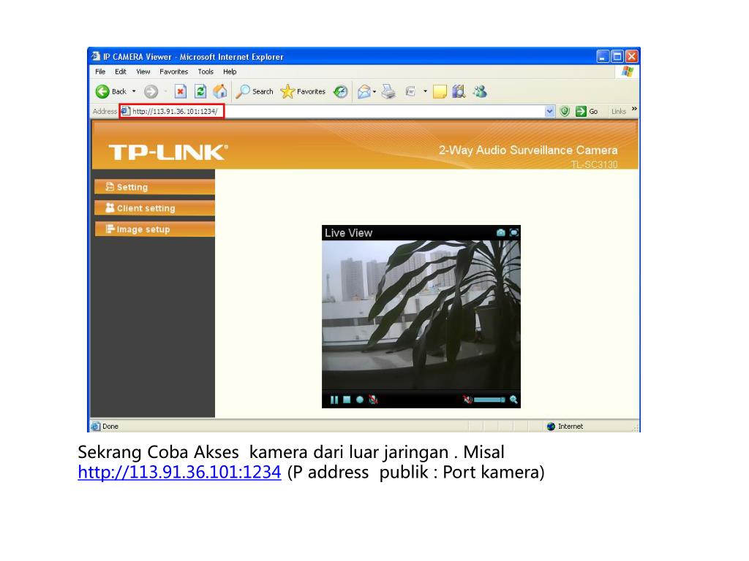Click the yellow Discuss note icon
Image resolution: width=749 pixels, height=561 pixels.
coord(440,91)
